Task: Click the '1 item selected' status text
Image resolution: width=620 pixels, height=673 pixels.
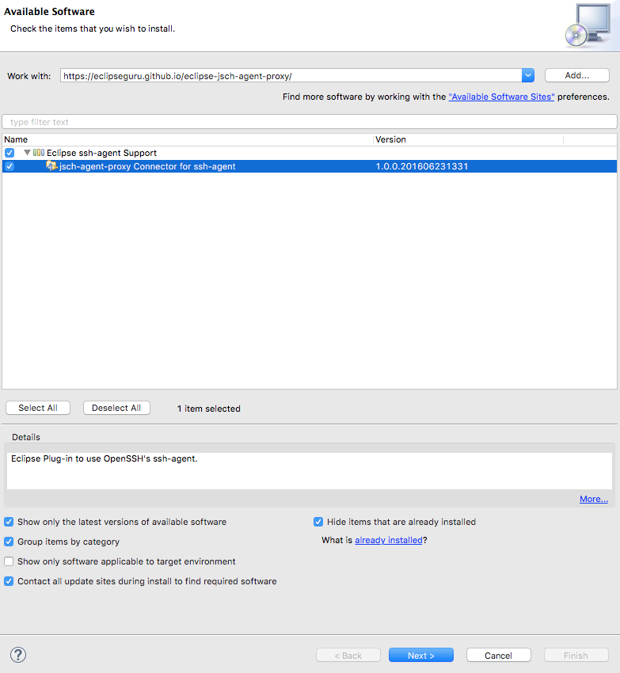Action: [209, 409]
